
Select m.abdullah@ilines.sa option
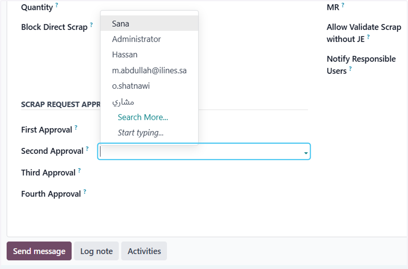coord(149,70)
